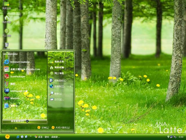Launch IconPackager from the Start menu
186x140 pixels.
coord(17,76)
